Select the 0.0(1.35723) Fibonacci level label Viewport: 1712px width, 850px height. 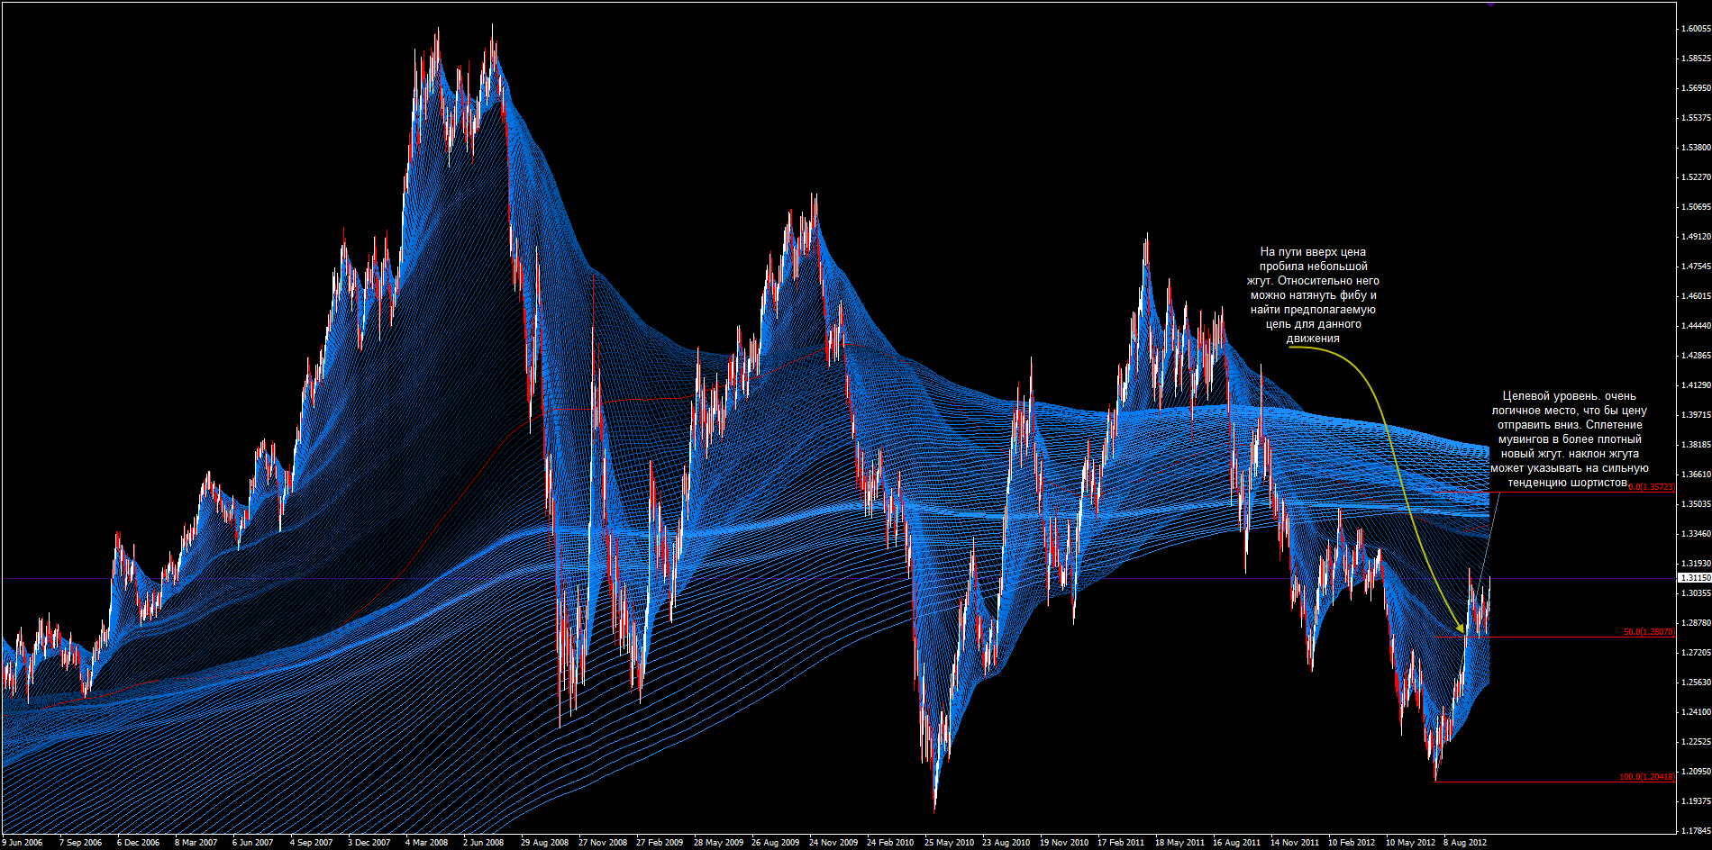1652,486
